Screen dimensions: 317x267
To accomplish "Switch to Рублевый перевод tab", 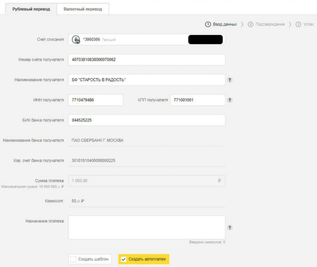I will point(31,9).
